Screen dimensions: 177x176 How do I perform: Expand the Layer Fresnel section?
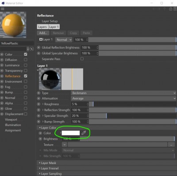click(x=40, y=168)
